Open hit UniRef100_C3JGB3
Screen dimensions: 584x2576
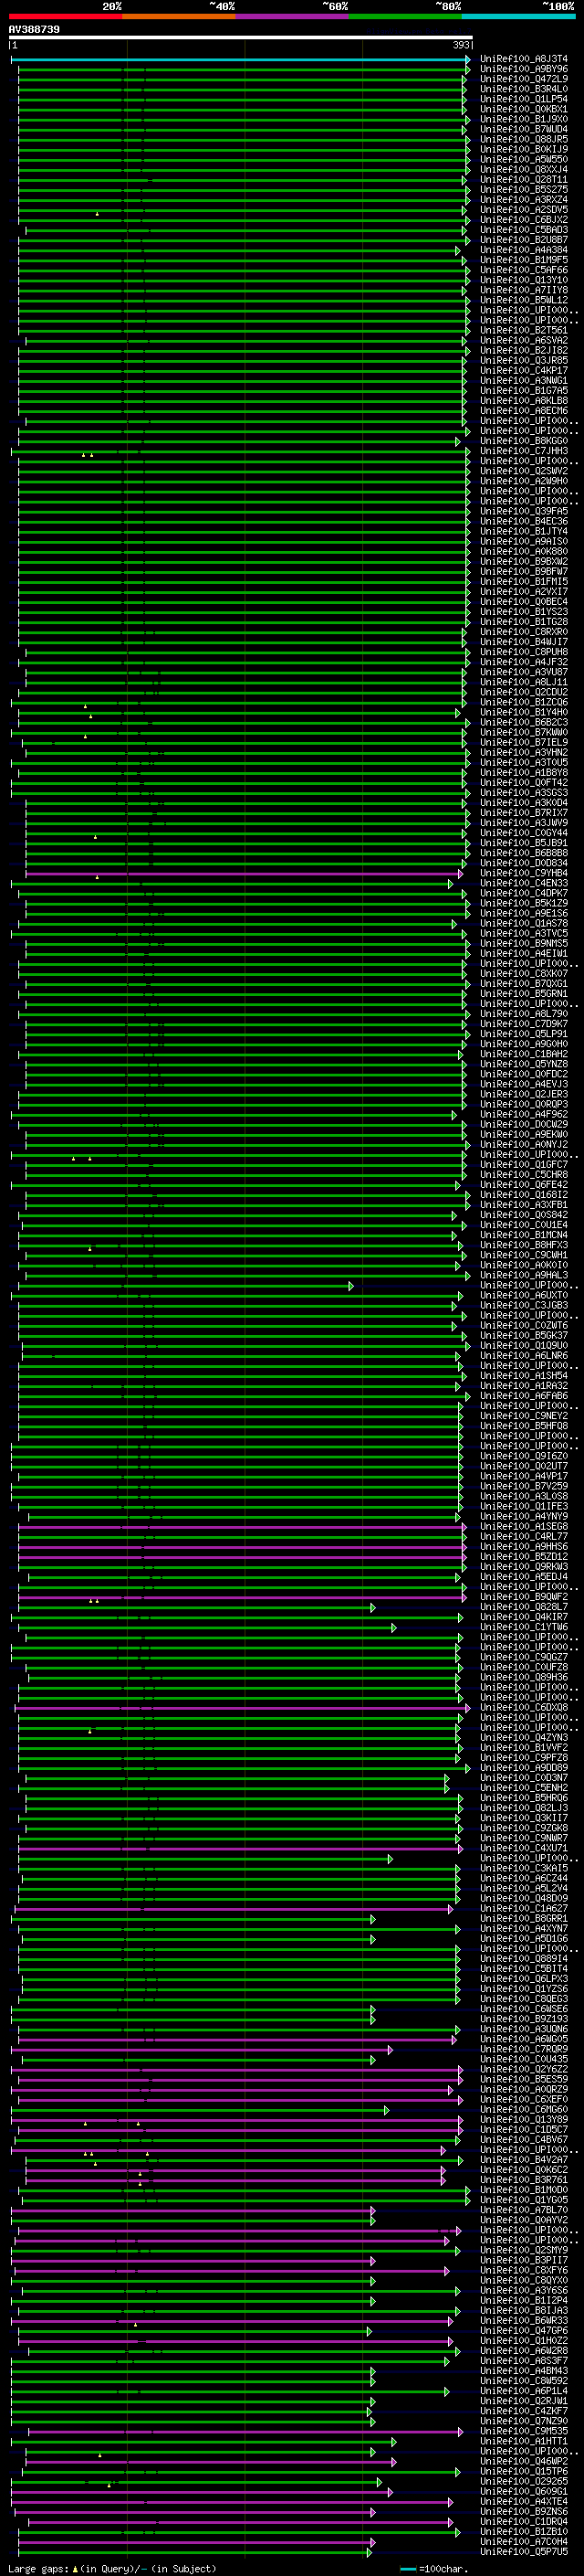(x=524, y=1305)
